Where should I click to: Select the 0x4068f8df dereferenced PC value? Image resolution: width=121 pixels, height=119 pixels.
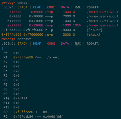[x=53, y=116]
